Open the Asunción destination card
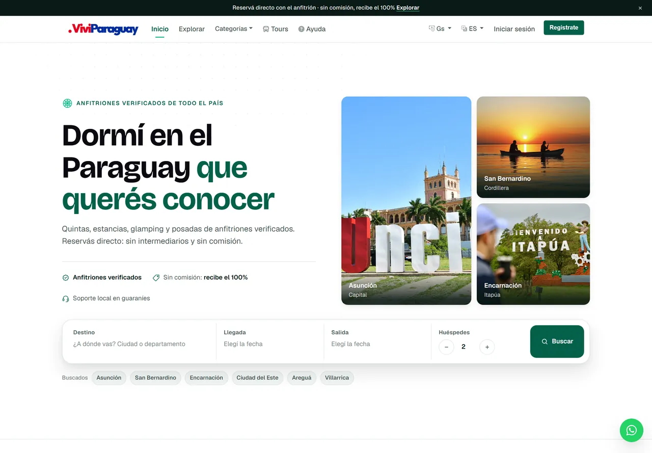 tap(406, 201)
